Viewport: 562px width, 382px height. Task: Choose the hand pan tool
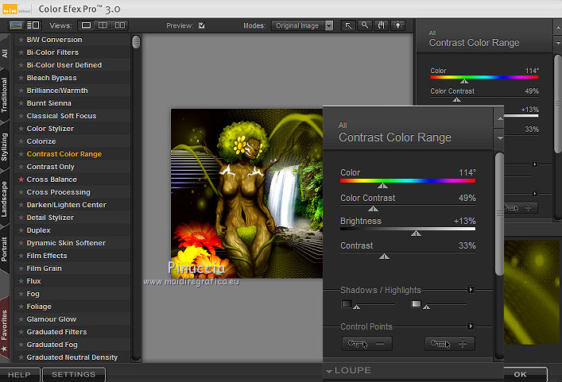coord(380,25)
